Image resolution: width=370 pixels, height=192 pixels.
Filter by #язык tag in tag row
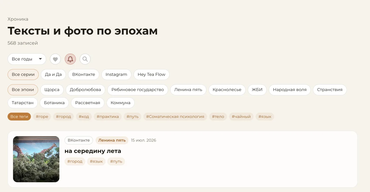point(265,117)
